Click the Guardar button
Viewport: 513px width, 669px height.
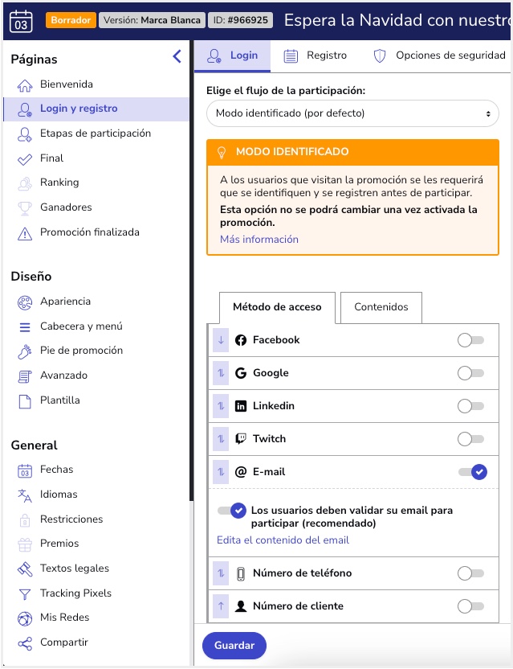click(234, 645)
